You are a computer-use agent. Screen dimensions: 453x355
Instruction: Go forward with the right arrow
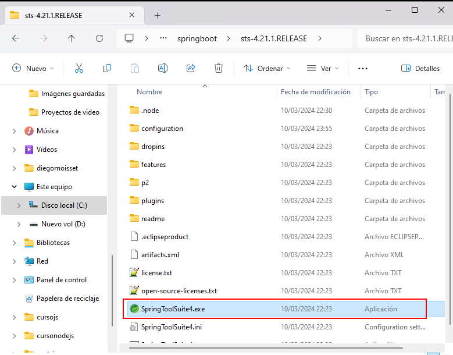[44, 38]
